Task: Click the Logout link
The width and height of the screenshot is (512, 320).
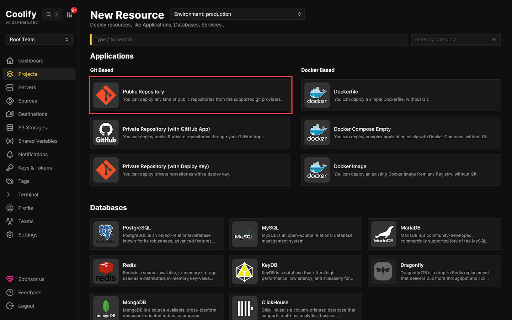Action: (x=26, y=306)
